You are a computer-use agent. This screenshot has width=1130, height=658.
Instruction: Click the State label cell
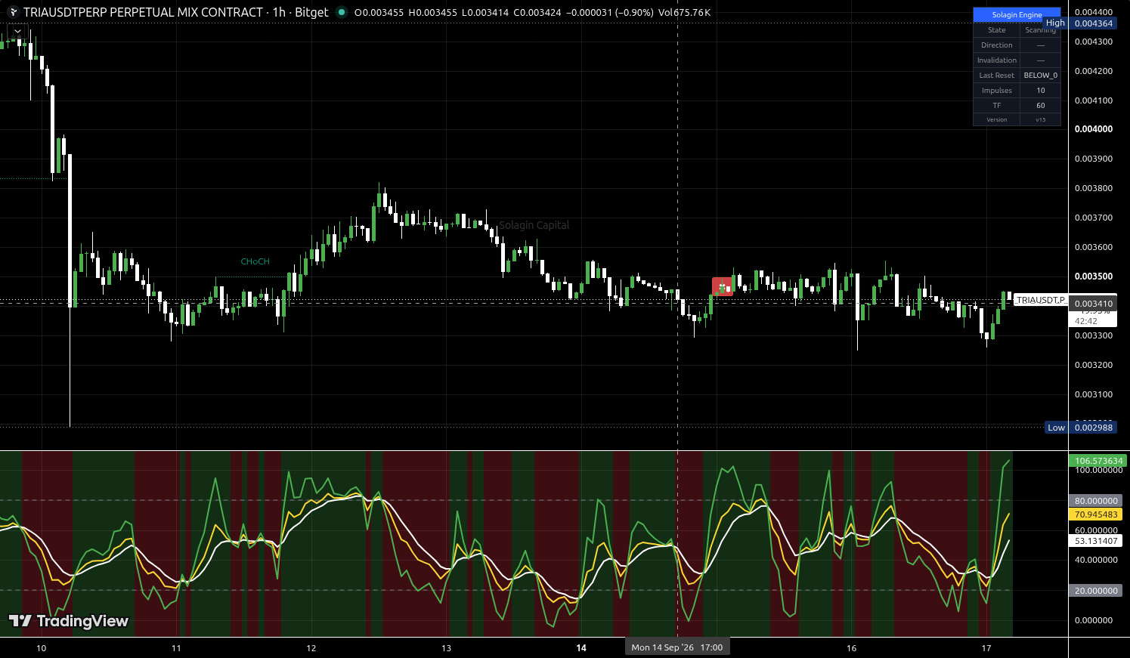(x=997, y=30)
